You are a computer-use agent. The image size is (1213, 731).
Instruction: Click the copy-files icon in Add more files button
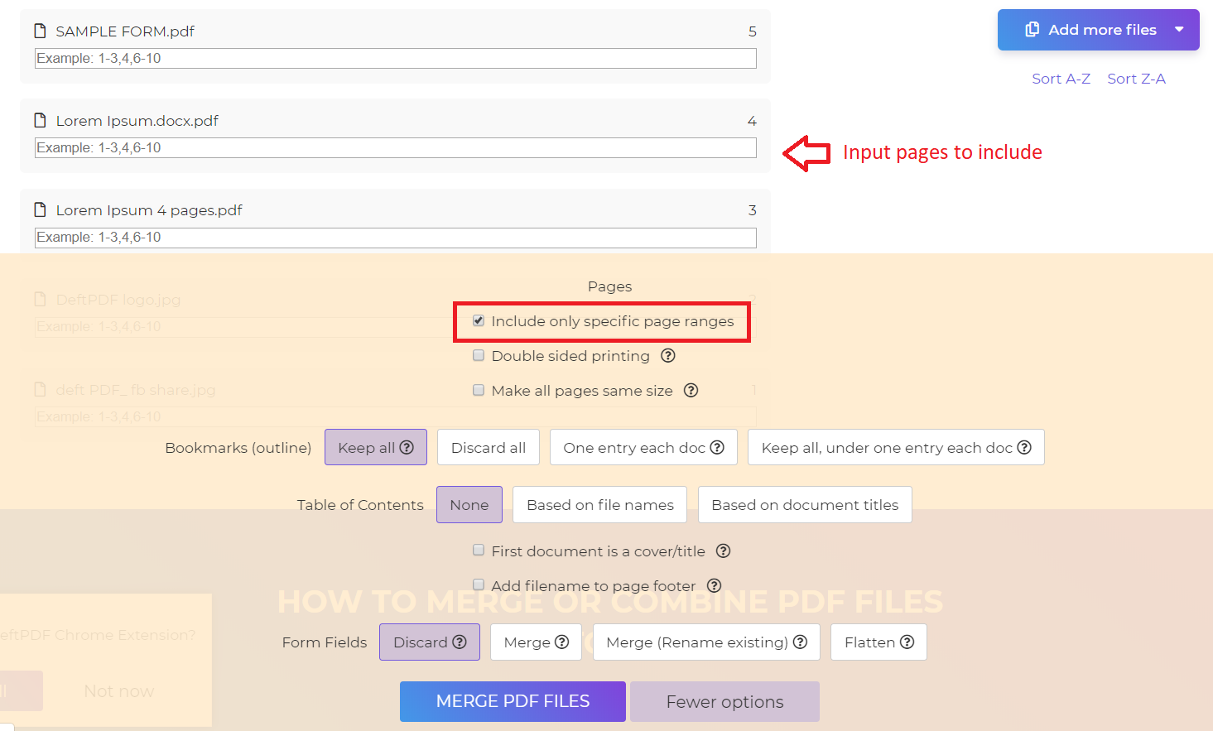click(x=1032, y=30)
